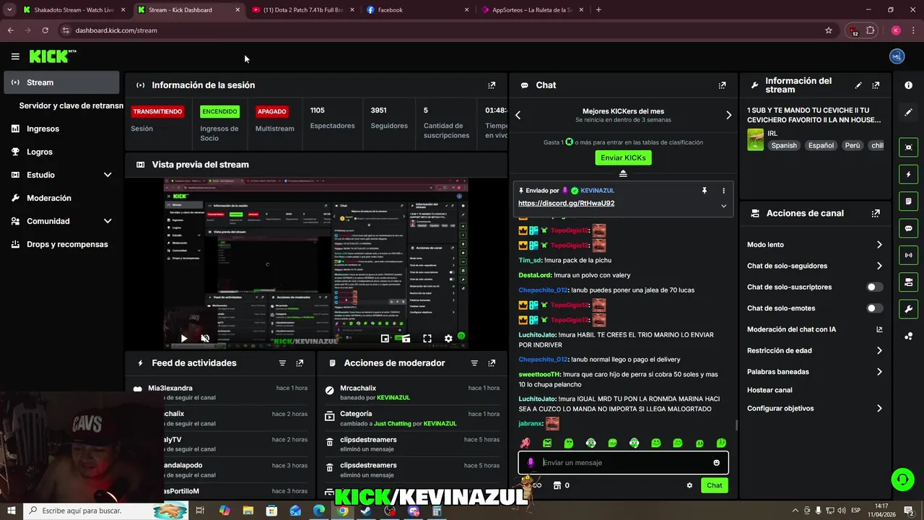Go to previous leaderboard with left arrow

[518, 115]
